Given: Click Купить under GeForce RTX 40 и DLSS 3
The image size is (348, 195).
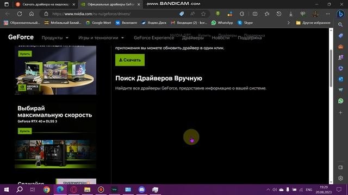Looking at the screenshot, I should (x=24, y=131).
